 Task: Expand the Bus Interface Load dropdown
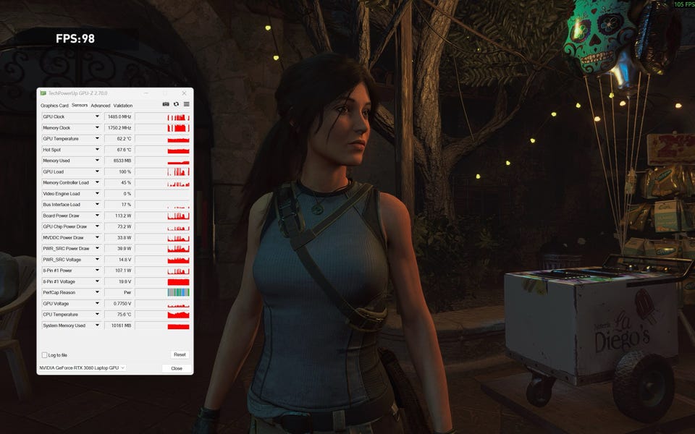[x=97, y=205]
